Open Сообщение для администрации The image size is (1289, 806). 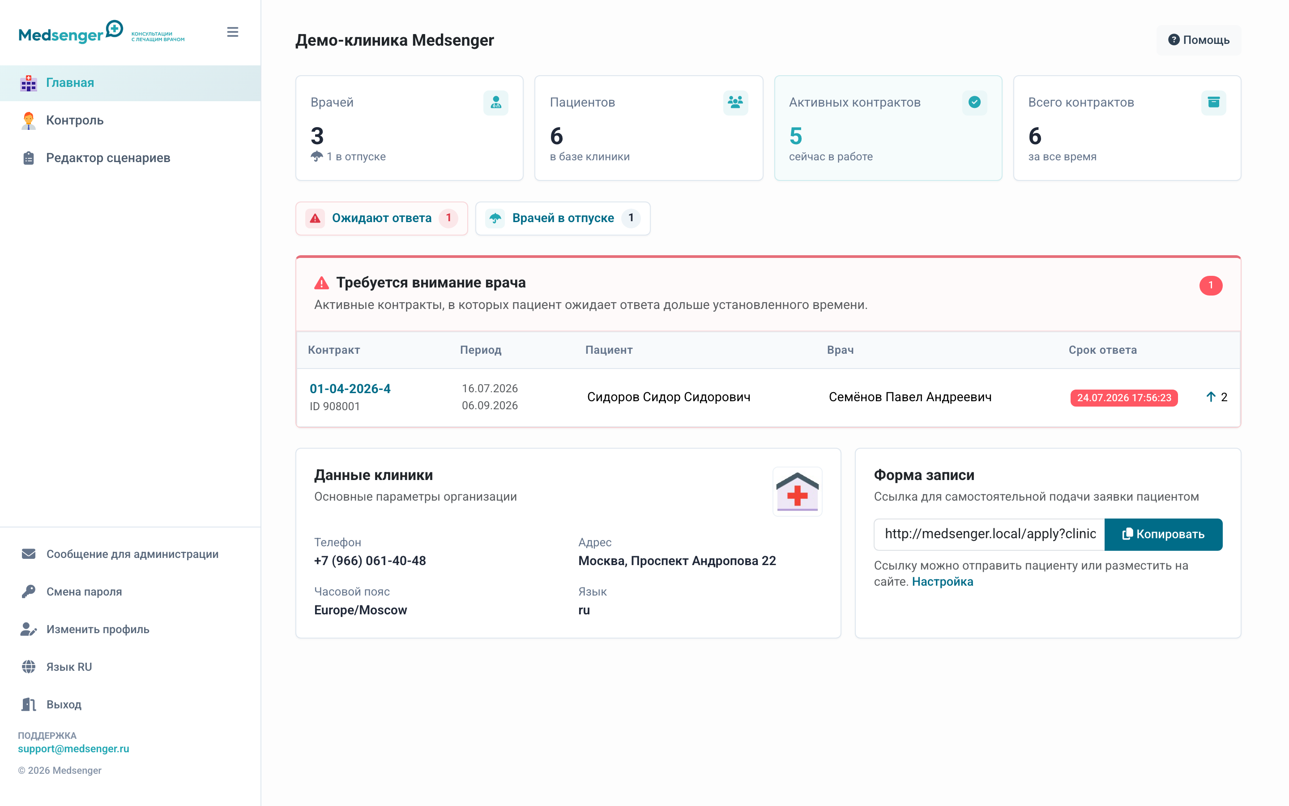click(131, 554)
